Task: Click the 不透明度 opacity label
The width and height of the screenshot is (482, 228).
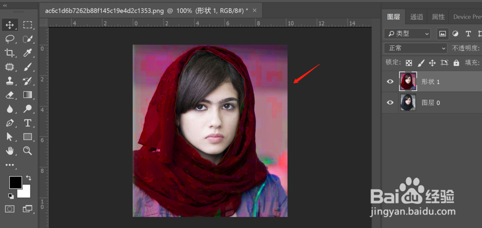Action: point(466,48)
